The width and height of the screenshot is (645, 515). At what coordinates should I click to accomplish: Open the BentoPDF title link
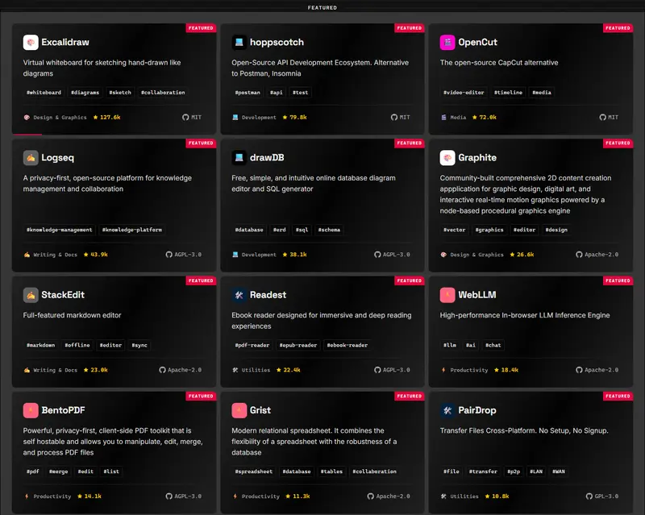[x=64, y=410]
